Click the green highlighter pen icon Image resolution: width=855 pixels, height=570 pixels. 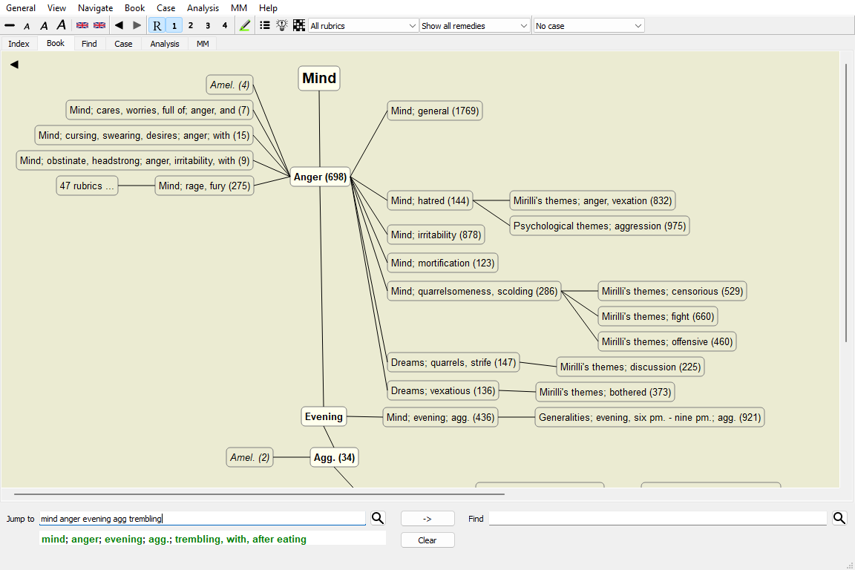(245, 26)
